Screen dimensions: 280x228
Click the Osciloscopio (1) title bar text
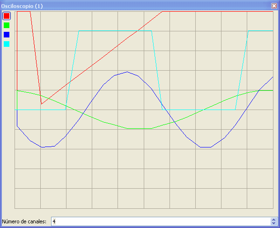22,6
